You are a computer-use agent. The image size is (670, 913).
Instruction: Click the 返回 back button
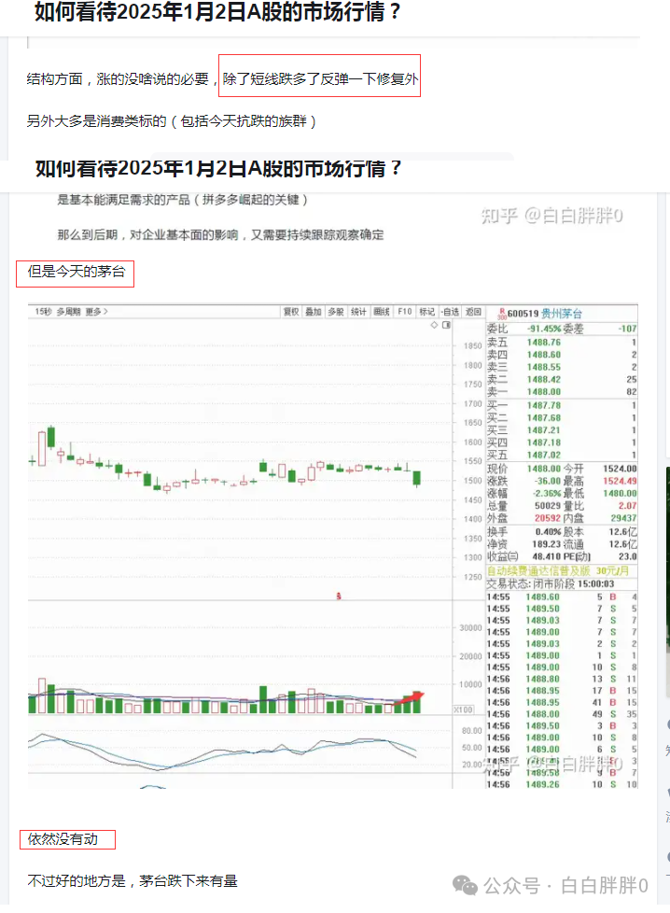473,312
